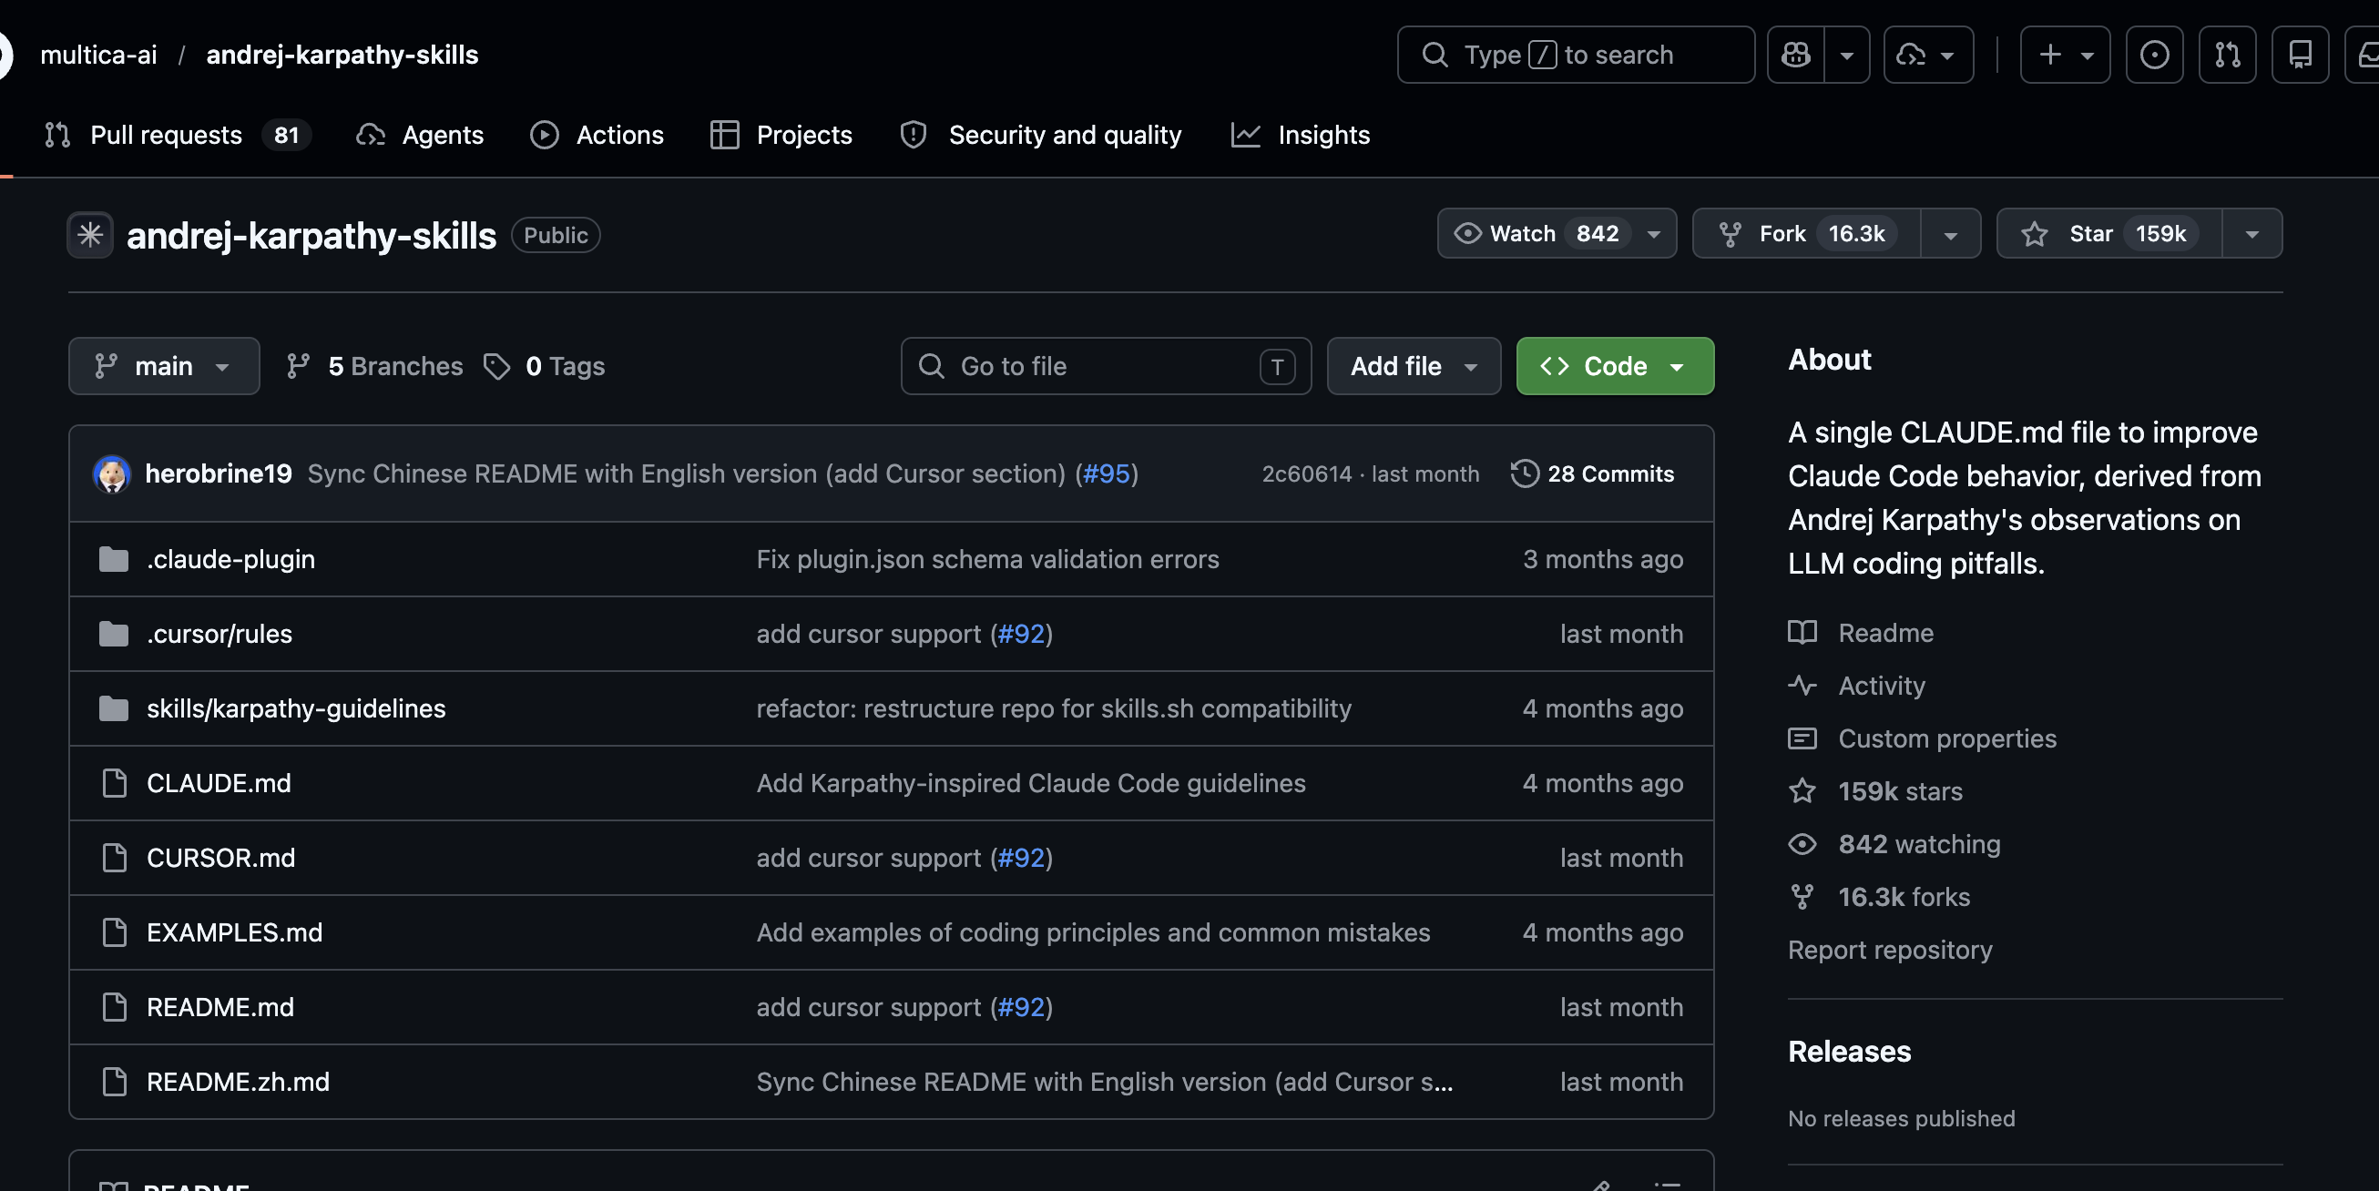Open Custom properties link
This screenshot has height=1191, width=2379.
coord(1923,738)
